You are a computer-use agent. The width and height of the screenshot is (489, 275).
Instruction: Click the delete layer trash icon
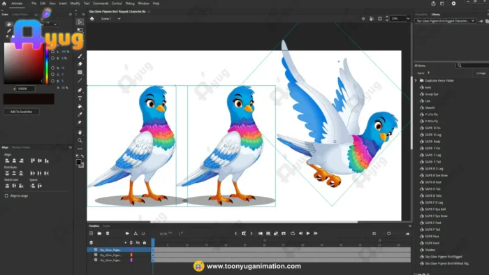point(108,233)
